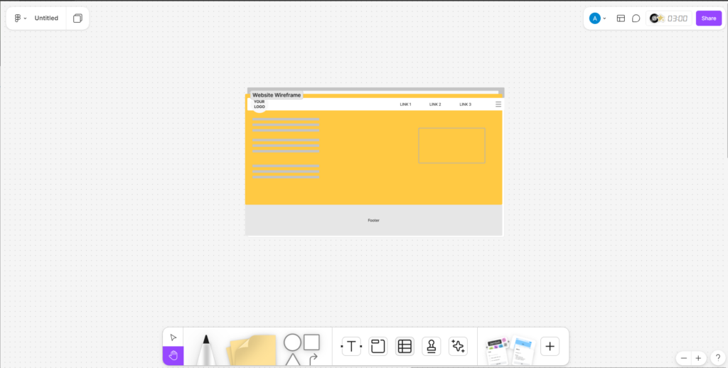
Task: Toggle the layout view icon beside comments
Action: point(621,18)
